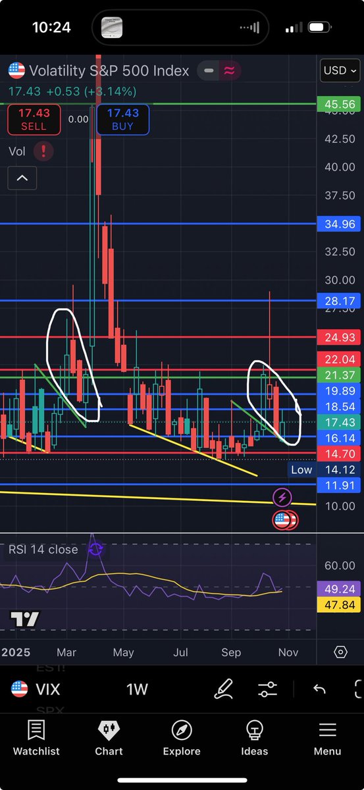The width and height of the screenshot is (364, 790).
Task: Tap the Volatility S&P 500 Index title
Action: click(109, 70)
